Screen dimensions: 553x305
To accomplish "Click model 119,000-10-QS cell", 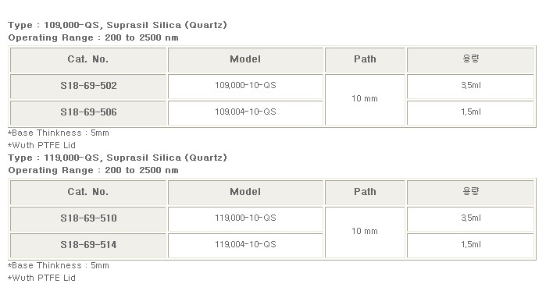I will click(x=245, y=218).
